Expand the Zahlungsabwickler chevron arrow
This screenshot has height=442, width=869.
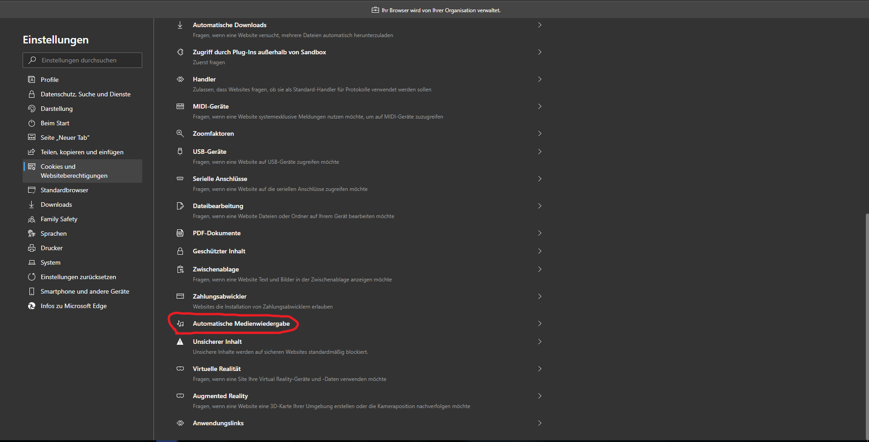[539, 296]
